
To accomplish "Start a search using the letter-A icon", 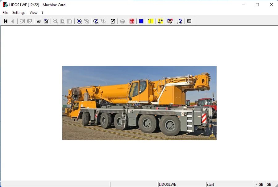I will coord(79,21).
